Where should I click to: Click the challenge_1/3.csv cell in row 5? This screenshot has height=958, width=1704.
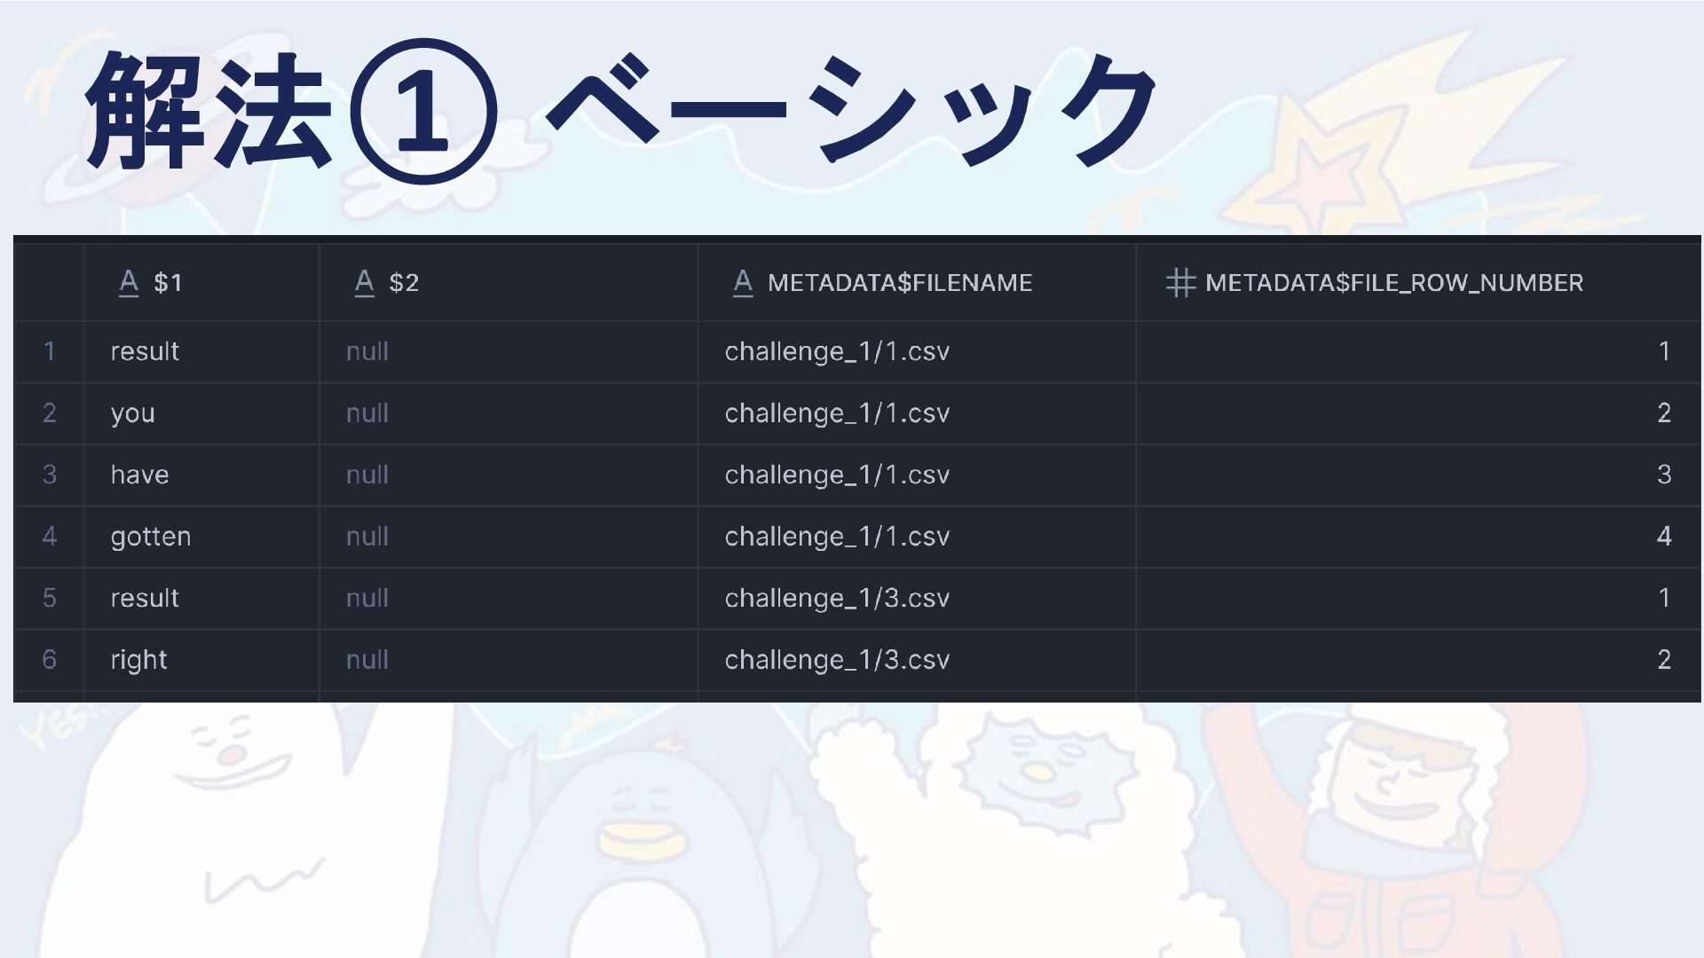(917, 598)
